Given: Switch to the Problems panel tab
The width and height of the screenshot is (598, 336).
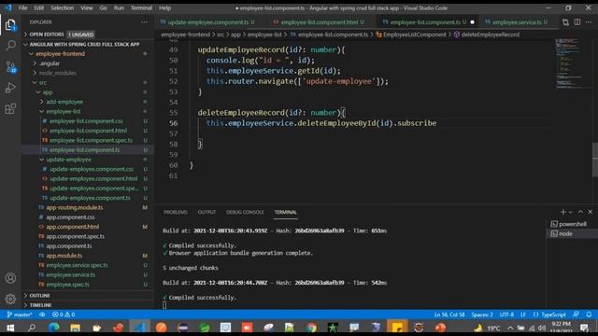Looking at the screenshot, I should point(176,212).
